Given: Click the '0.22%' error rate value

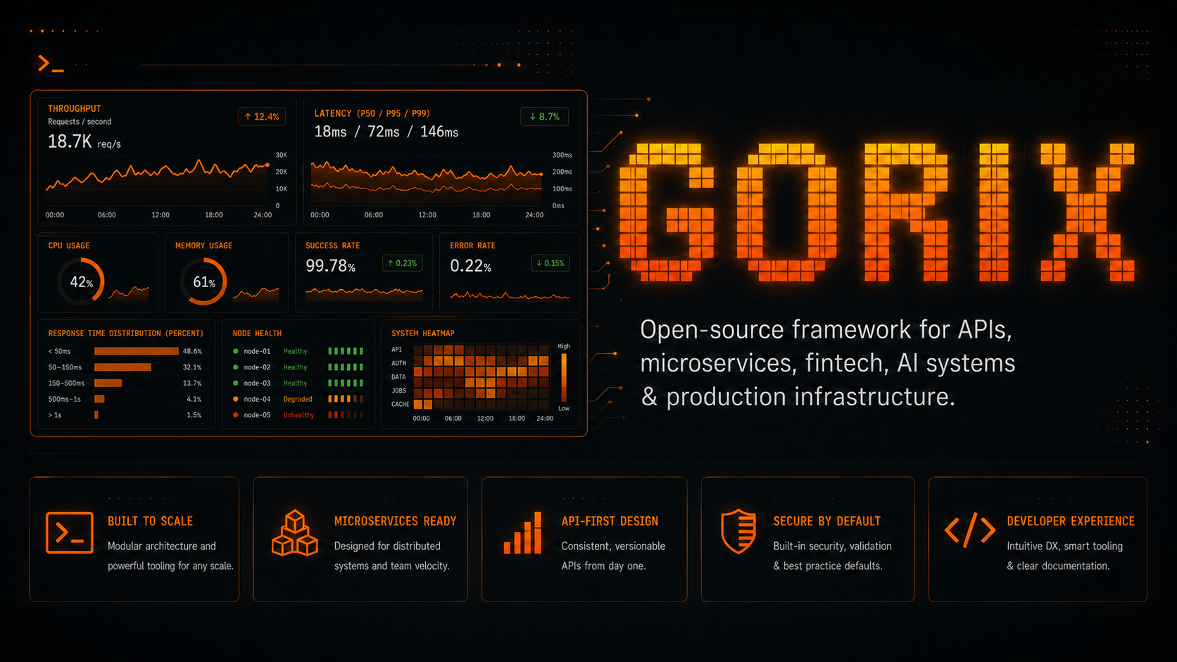Looking at the screenshot, I should 470,266.
